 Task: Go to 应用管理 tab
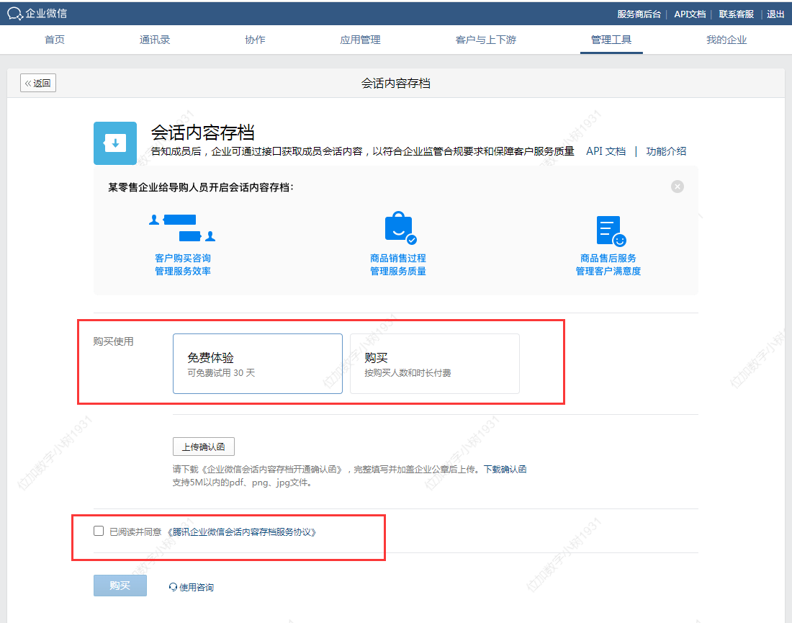click(x=360, y=40)
